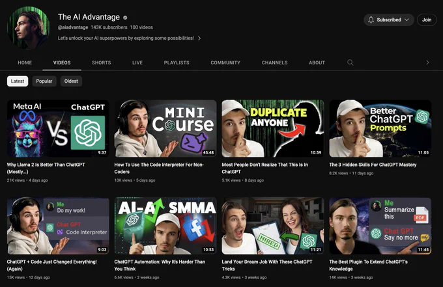Open the Mini Course Code Interpreter thumbnail
This screenshot has height=287, width=443.
point(165,128)
